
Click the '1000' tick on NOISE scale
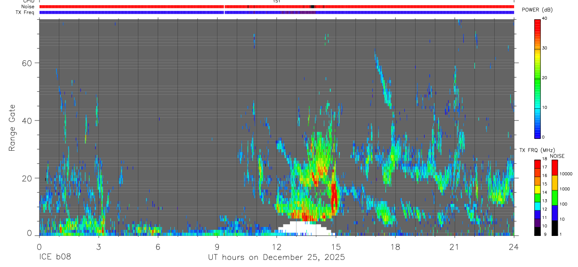point(565,189)
